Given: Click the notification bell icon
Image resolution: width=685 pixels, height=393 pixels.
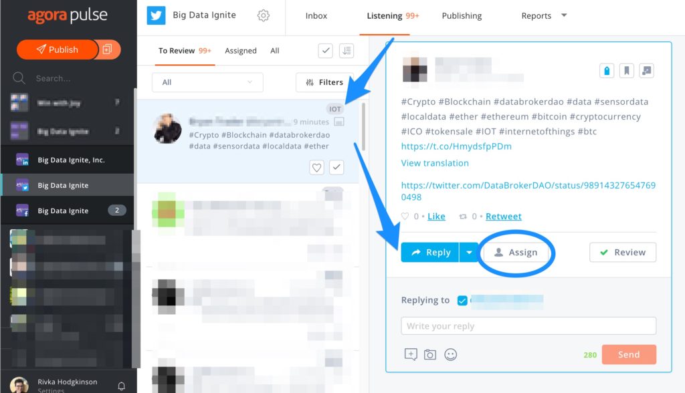Looking at the screenshot, I should coord(122,386).
